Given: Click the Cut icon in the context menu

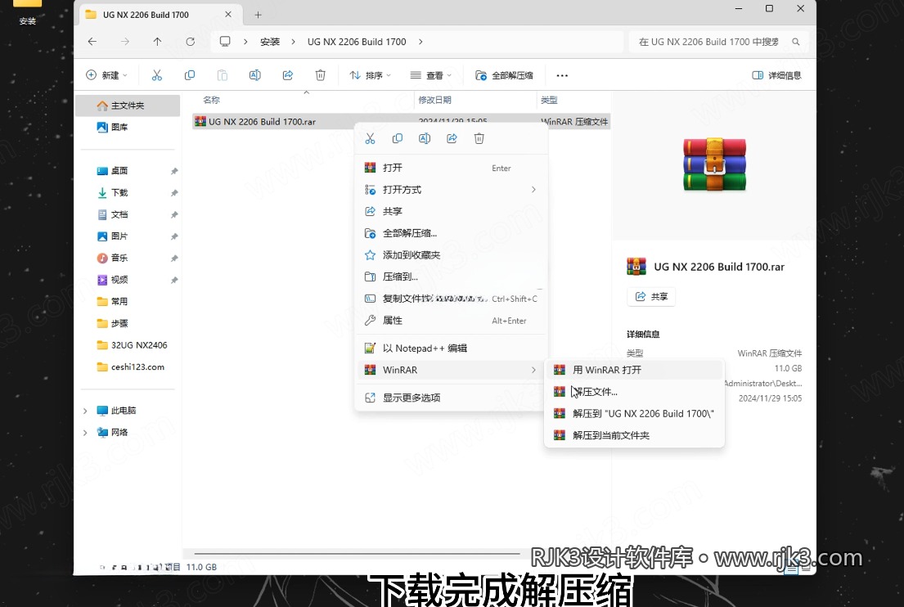Looking at the screenshot, I should coord(370,138).
